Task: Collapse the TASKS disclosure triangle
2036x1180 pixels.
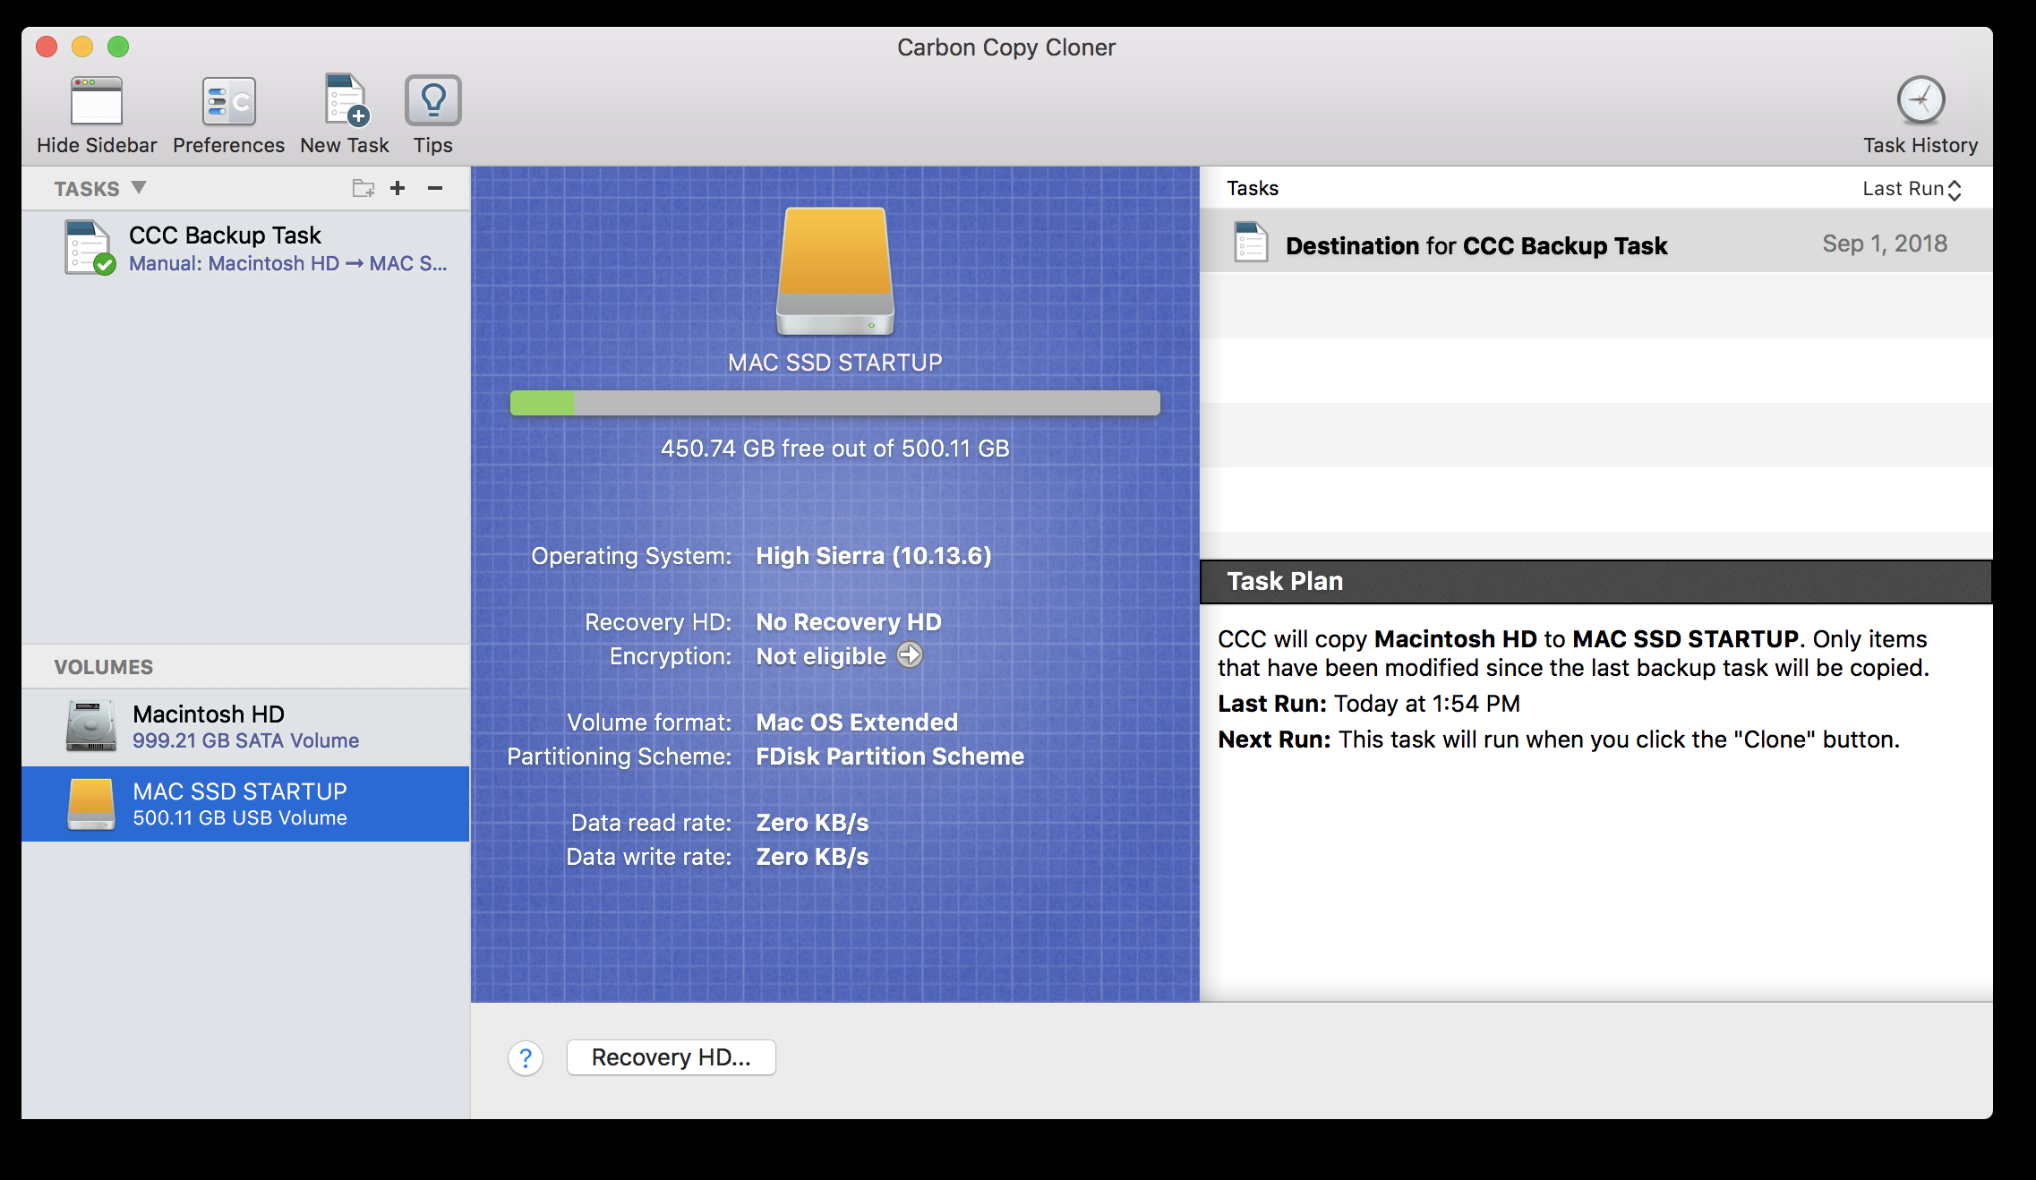Action: pyautogui.click(x=139, y=188)
